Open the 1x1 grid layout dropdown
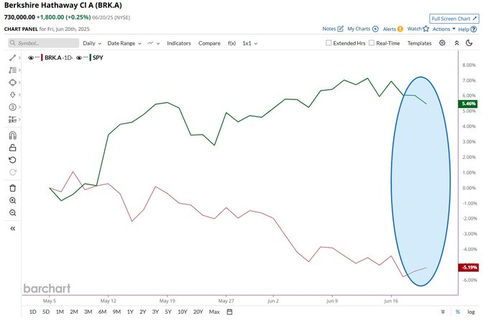 pos(250,43)
